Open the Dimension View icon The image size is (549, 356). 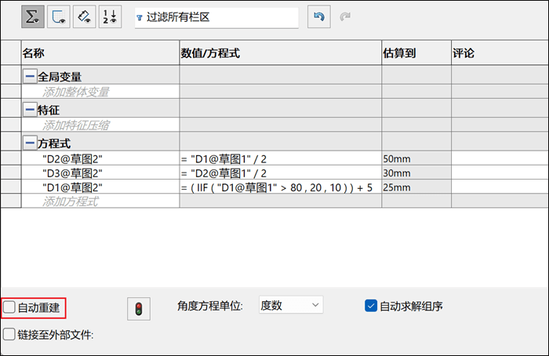(x=85, y=16)
